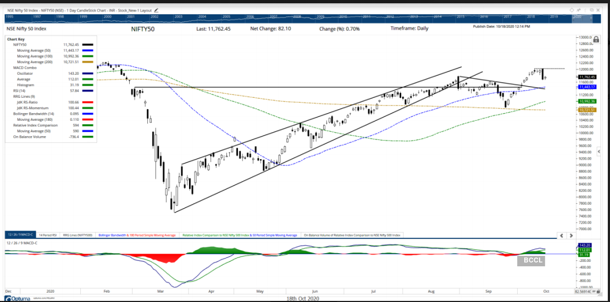The image size is (610, 302).
Task: Click the 18th Oct 2020 date label
Action: coord(303,299)
